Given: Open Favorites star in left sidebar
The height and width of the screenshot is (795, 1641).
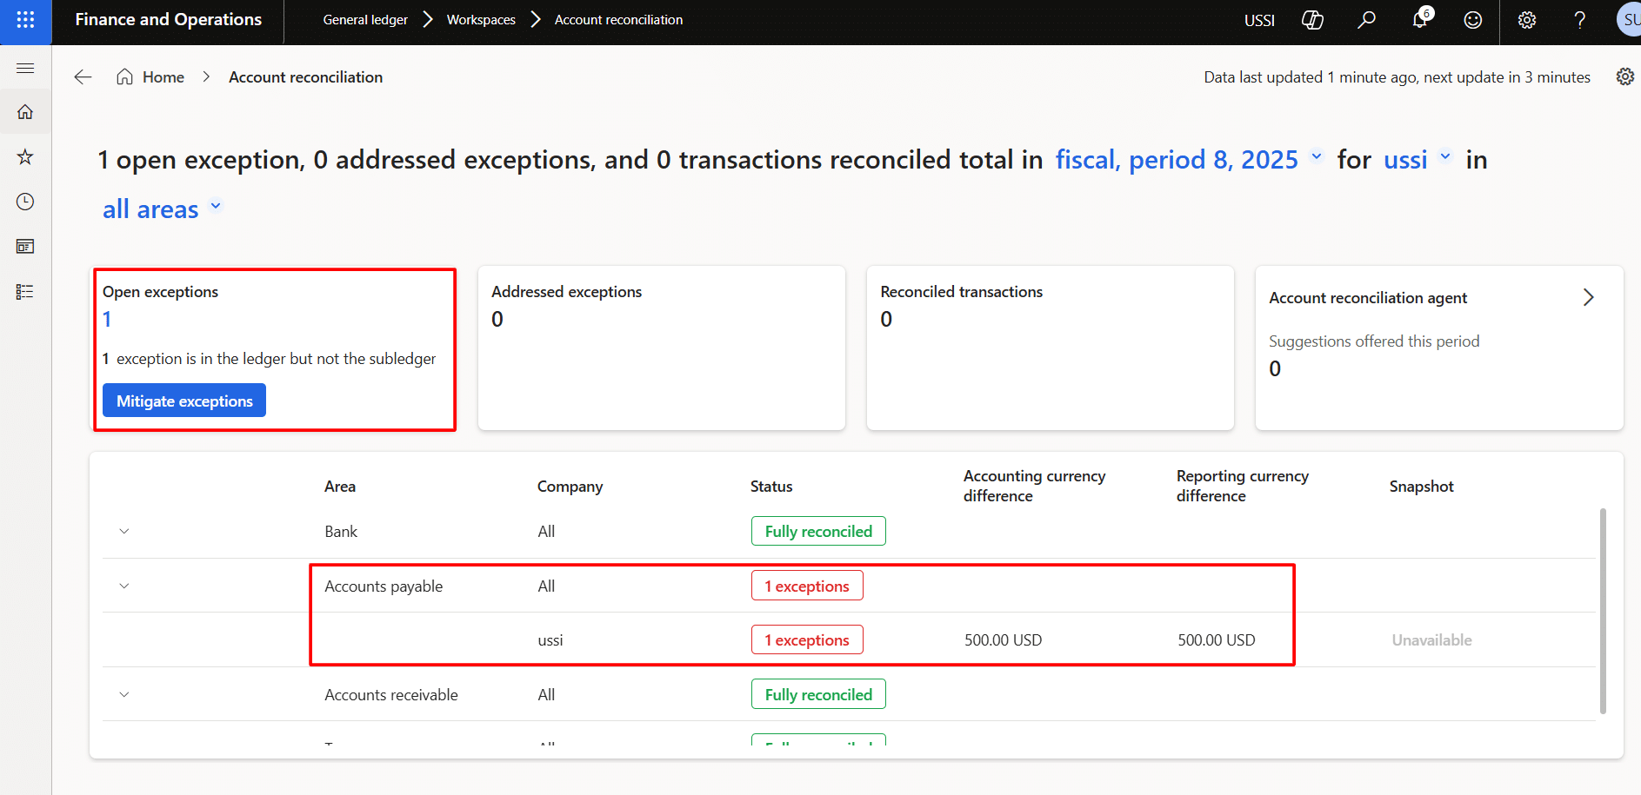Looking at the screenshot, I should click(25, 157).
